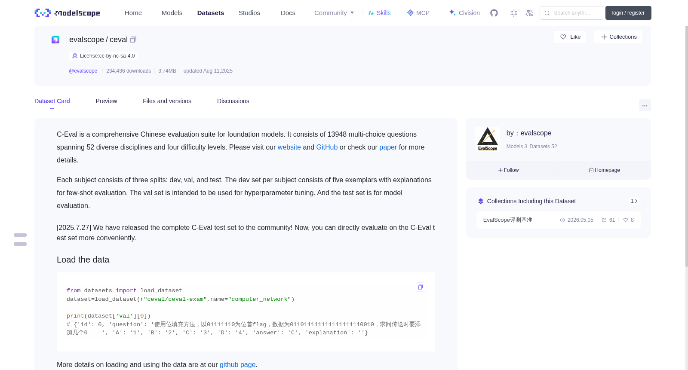The height and width of the screenshot is (370, 688).
Task: Expand the Community dropdown menu
Action: coord(334,13)
